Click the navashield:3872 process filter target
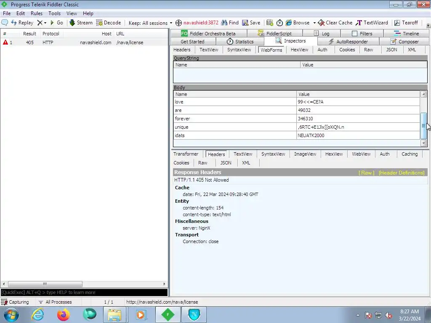The image size is (431, 323). click(x=197, y=23)
